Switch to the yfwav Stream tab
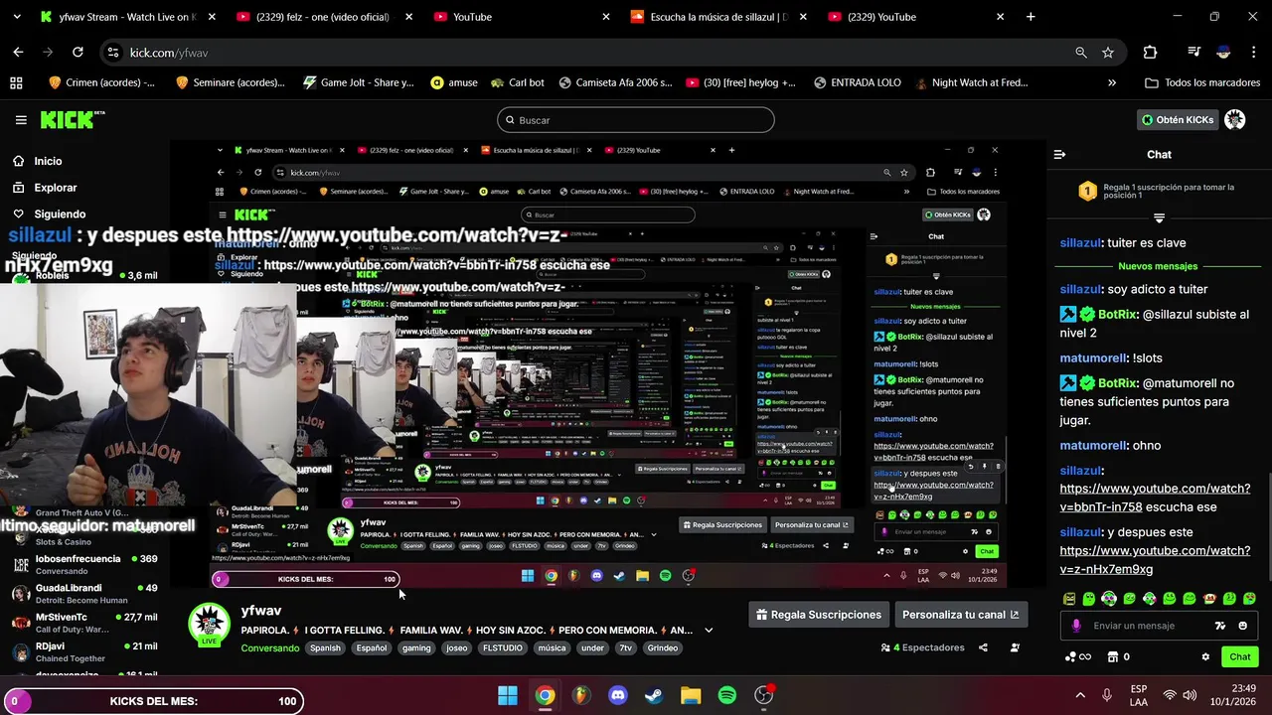 coord(127,17)
